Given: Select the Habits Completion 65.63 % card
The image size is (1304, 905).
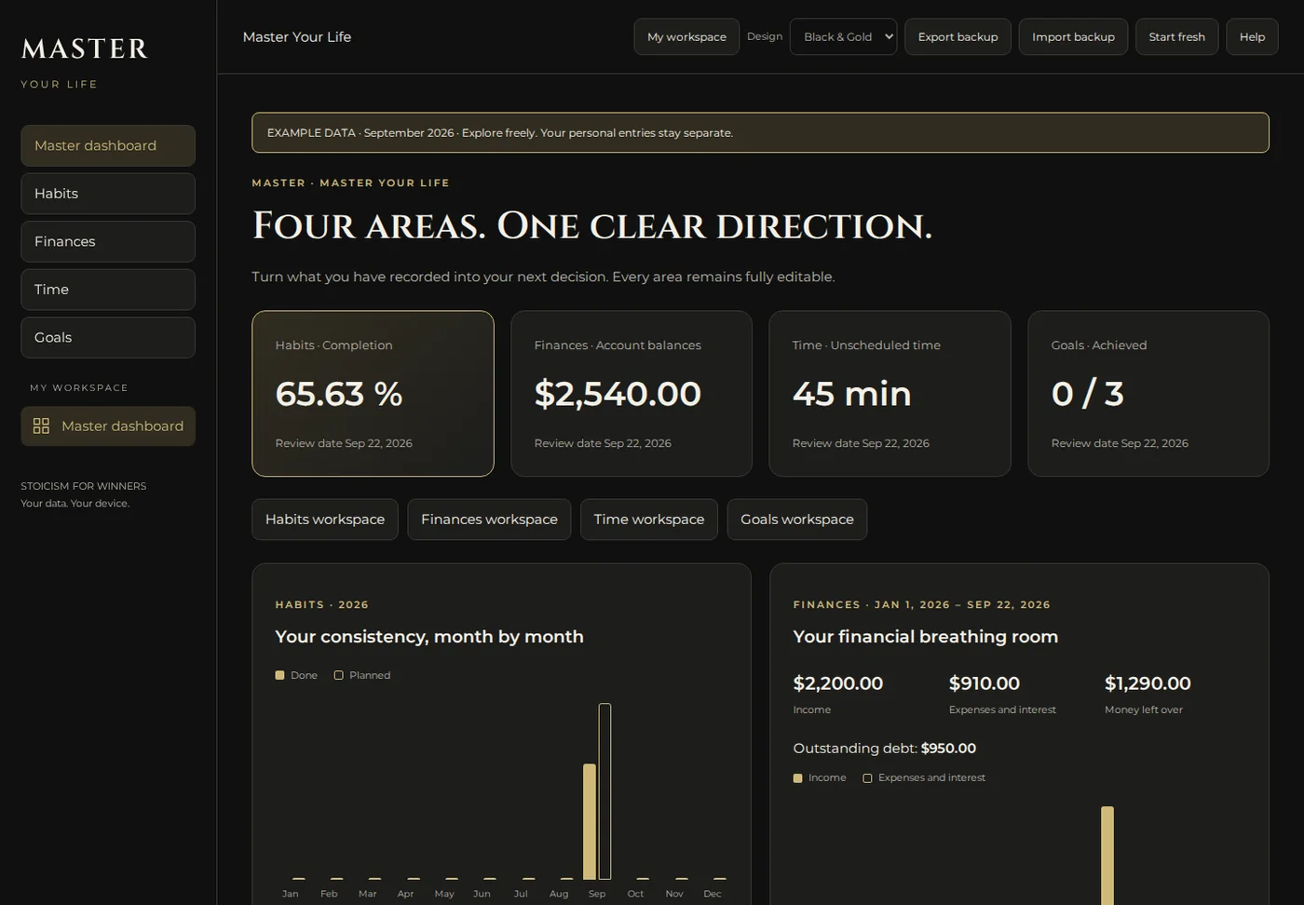Looking at the screenshot, I should pos(373,394).
